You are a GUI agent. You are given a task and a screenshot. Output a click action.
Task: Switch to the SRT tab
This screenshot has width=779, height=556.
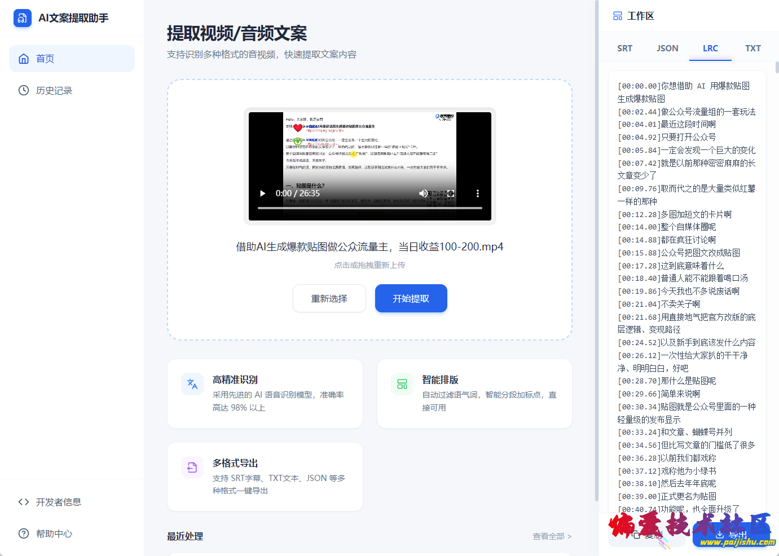click(624, 48)
